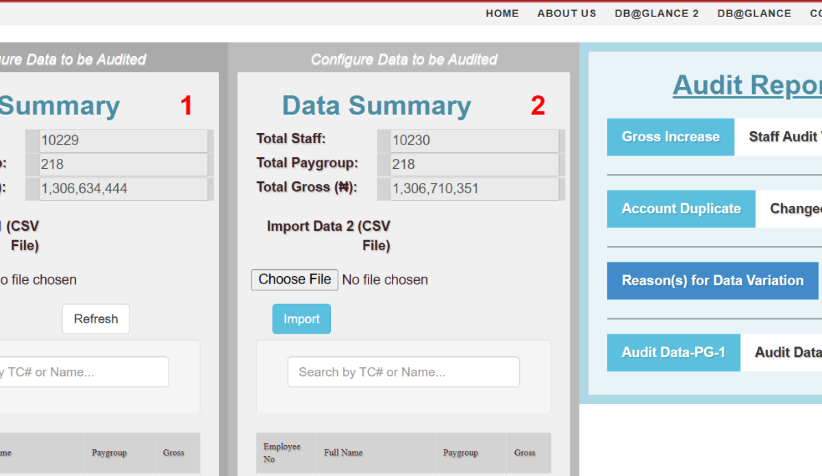Click Total Paygroup field in Data Summary 2

474,165
